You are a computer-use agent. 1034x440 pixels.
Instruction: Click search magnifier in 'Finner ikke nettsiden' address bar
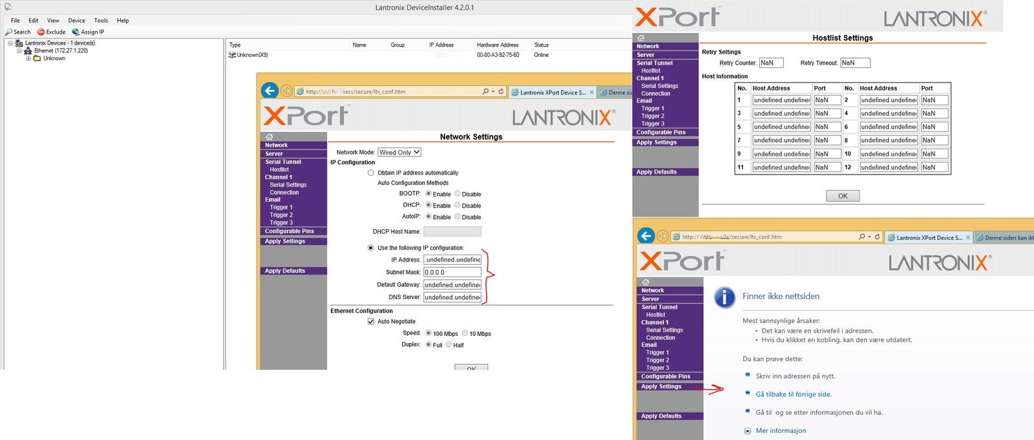tap(862, 237)
